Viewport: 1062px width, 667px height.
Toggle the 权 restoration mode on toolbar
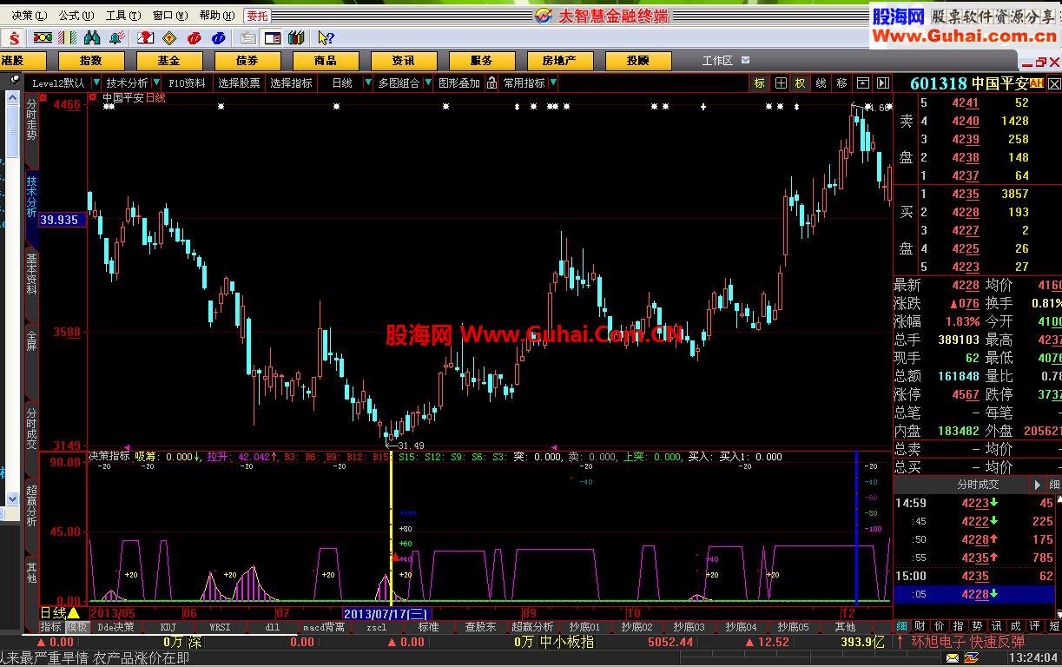point(801,83)
